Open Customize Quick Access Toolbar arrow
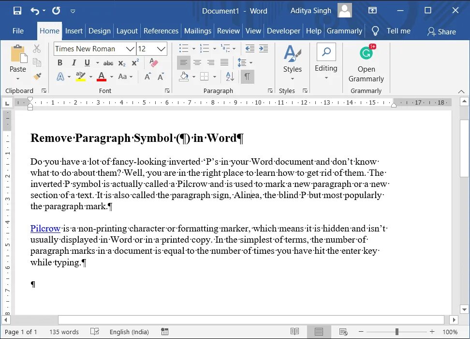The image size is (470, 339). [73, 12]
